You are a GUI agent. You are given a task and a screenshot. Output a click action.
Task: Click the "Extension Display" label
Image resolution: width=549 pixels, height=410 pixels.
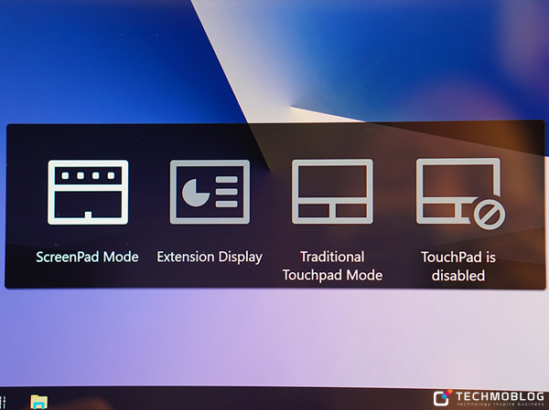pyautogui.click(x=210, y=258)
